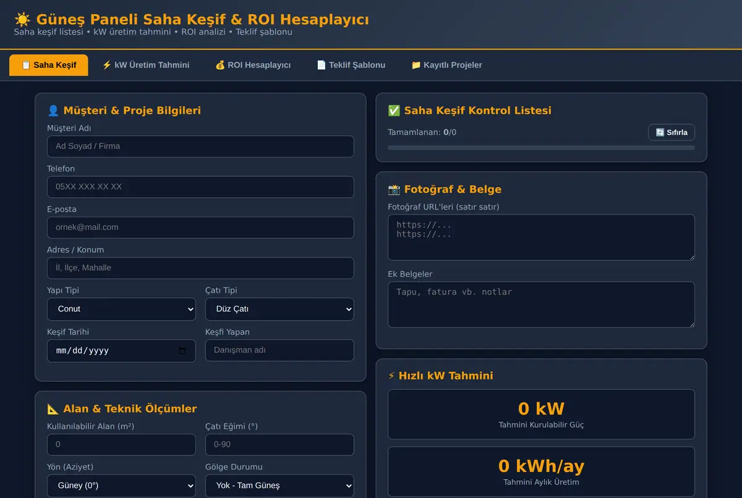This screenshot has width=742, height=498.
Task: Open the ROI Hesaplayıcı tab
Action: (253, 65)
